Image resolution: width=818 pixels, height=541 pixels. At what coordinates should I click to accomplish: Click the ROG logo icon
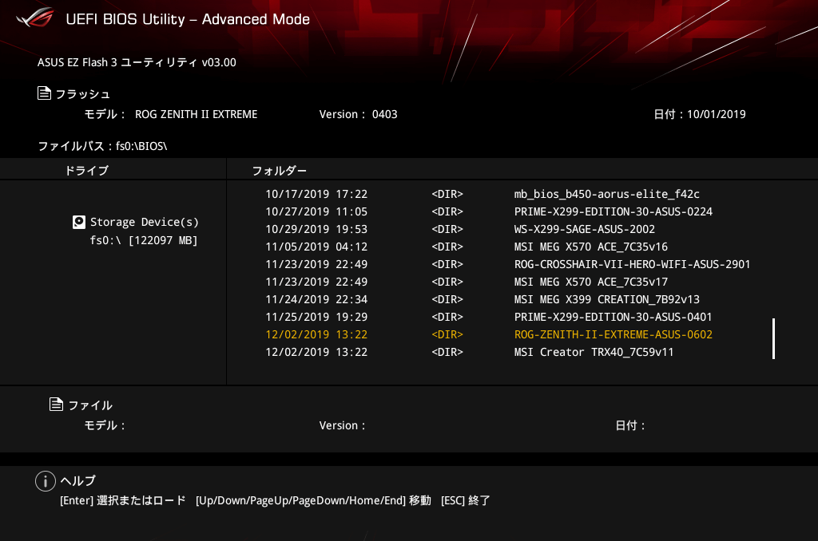click(x=34, y=18)
